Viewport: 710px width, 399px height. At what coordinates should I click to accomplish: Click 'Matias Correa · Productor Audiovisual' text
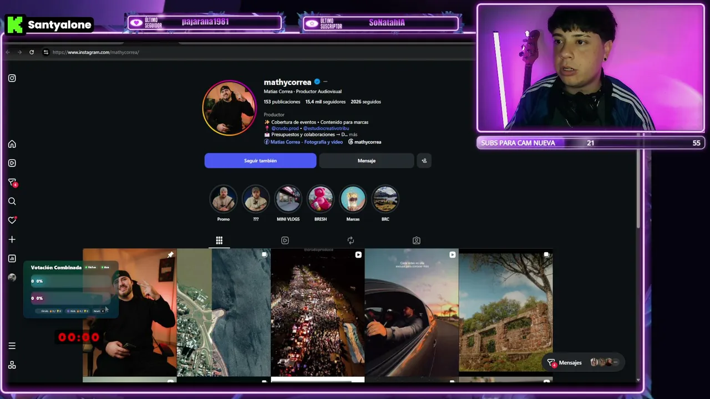[303, 91]
